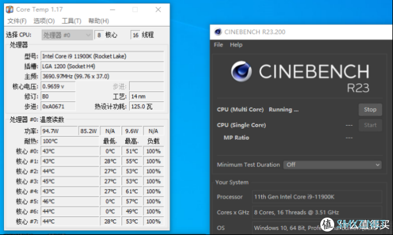The width and height of the screenshot is (393, 235).
Task: Click the MP Ratio label
Action: pyautogui.click(x=237, y=138)
